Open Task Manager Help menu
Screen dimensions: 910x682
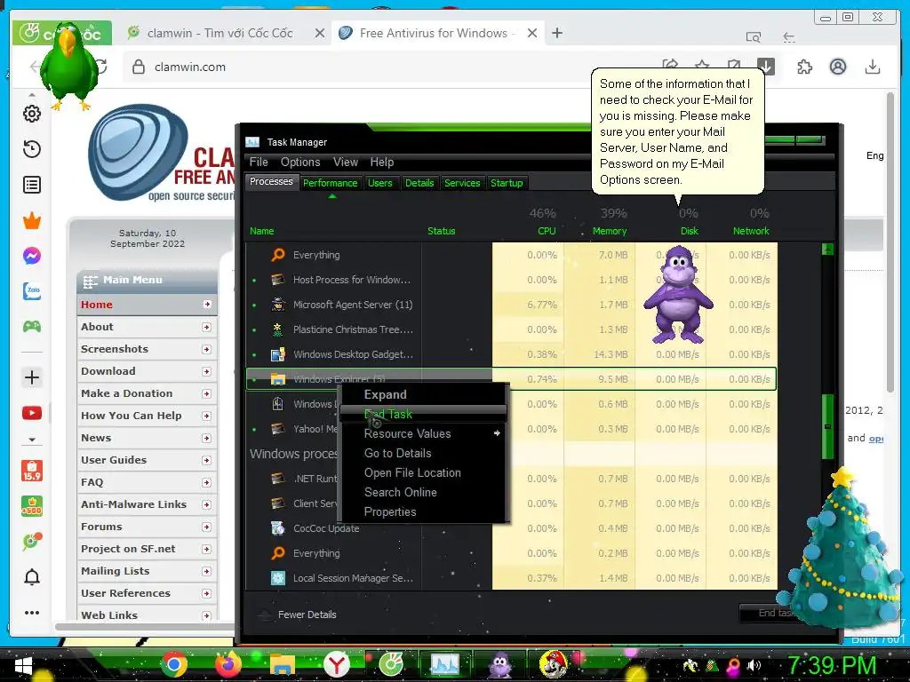382,162
